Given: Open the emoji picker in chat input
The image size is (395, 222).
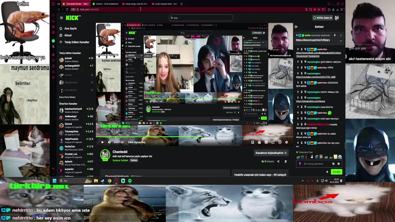Looking at the screenshot, I should [339, 164].
